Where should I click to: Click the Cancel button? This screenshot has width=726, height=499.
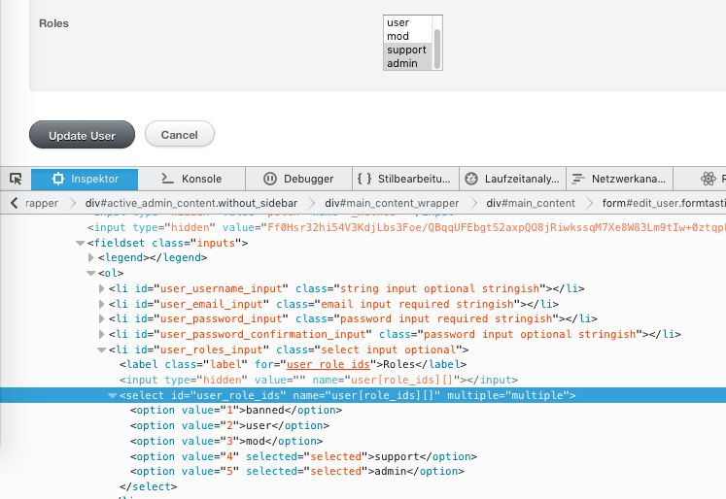[x=180, y=134]
